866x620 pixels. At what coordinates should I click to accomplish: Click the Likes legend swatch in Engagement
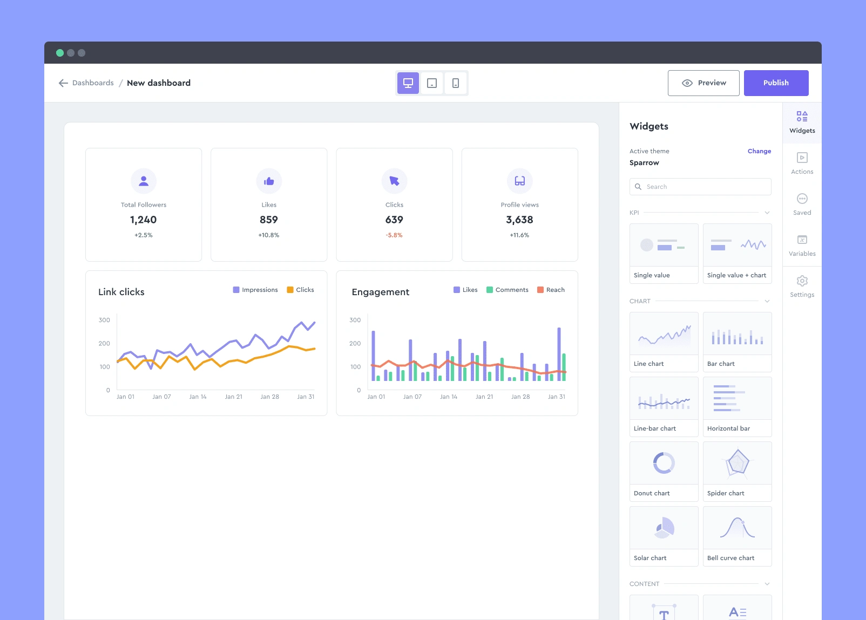(457, 290)
